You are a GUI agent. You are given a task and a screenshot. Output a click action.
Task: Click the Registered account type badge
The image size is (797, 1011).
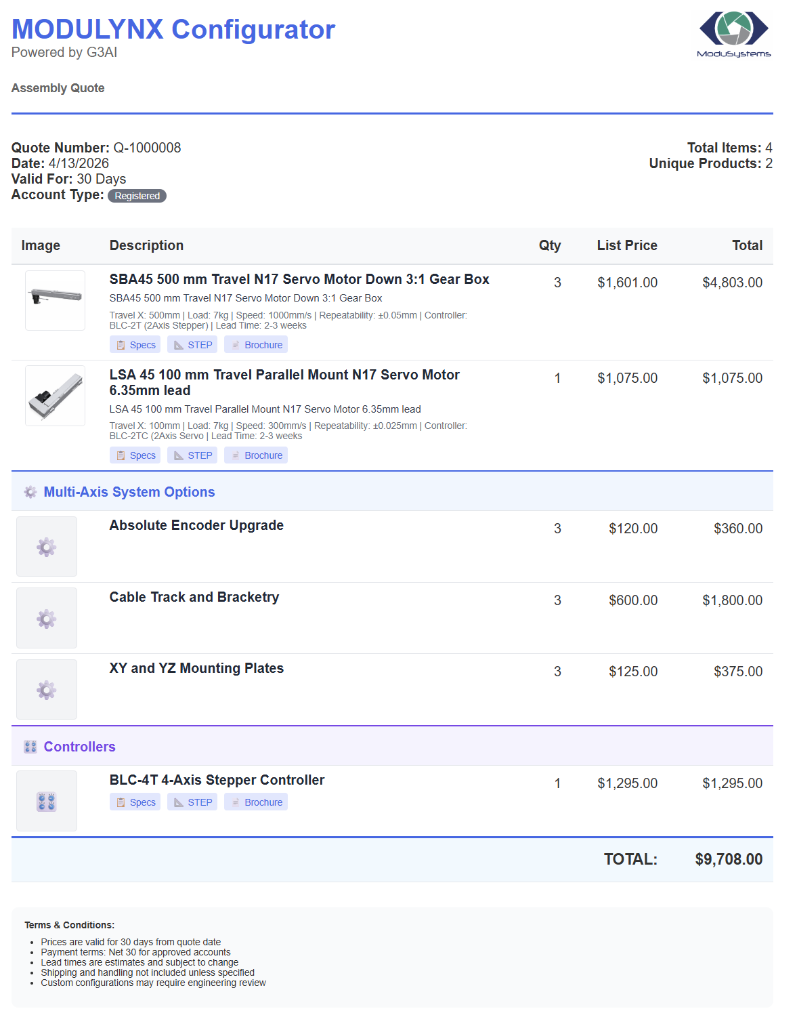pos(137,196)
